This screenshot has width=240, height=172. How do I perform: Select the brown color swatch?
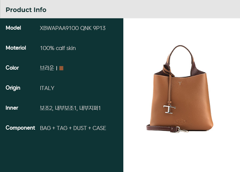tap(61, 68)
